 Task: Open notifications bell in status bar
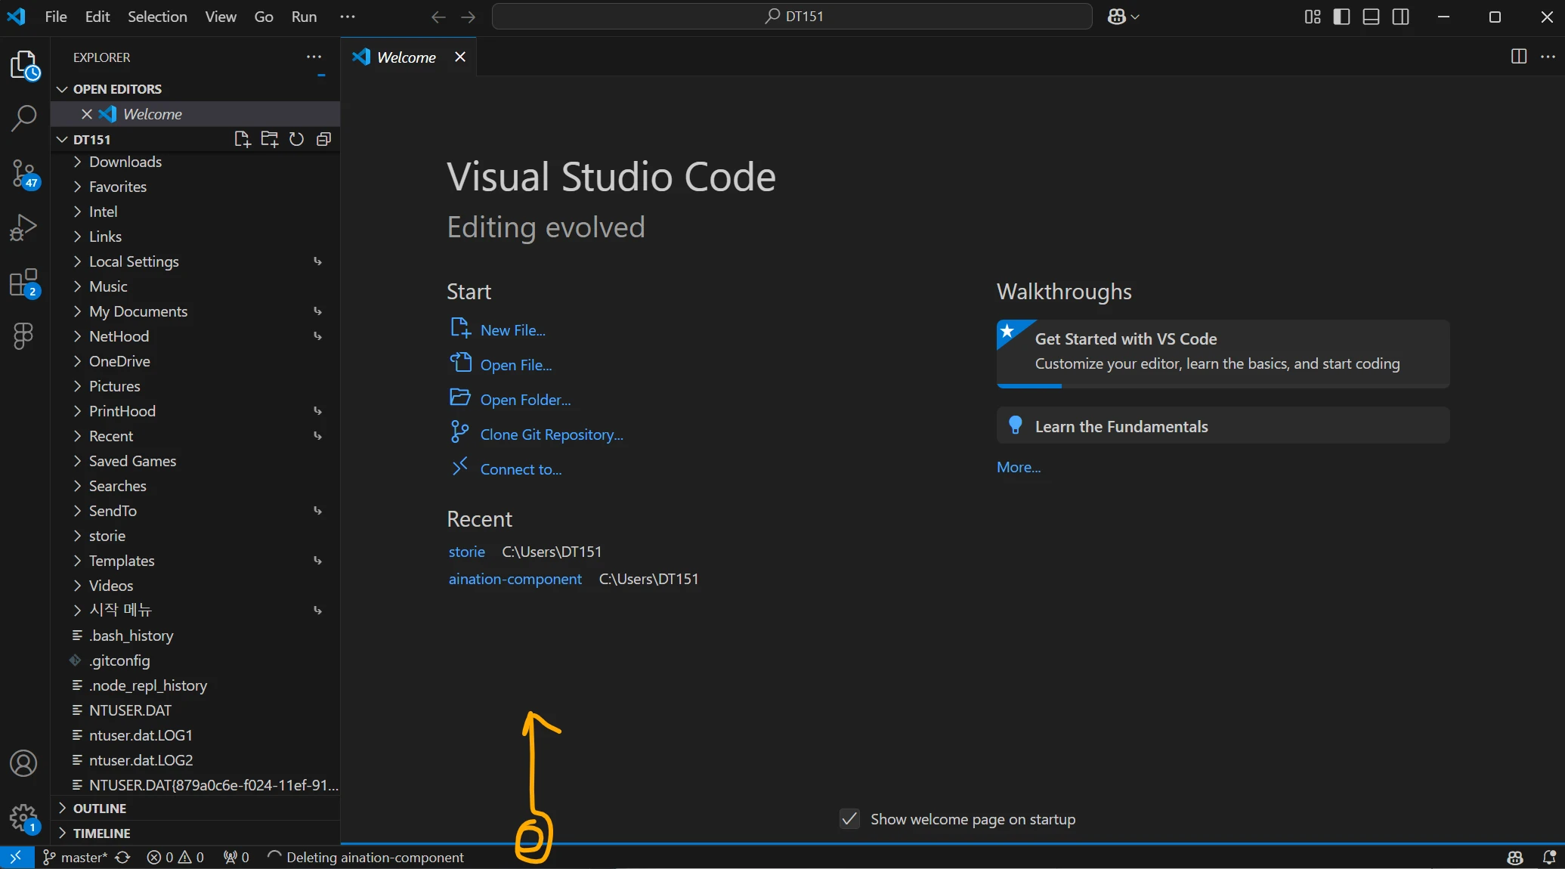click(1548, 857)
